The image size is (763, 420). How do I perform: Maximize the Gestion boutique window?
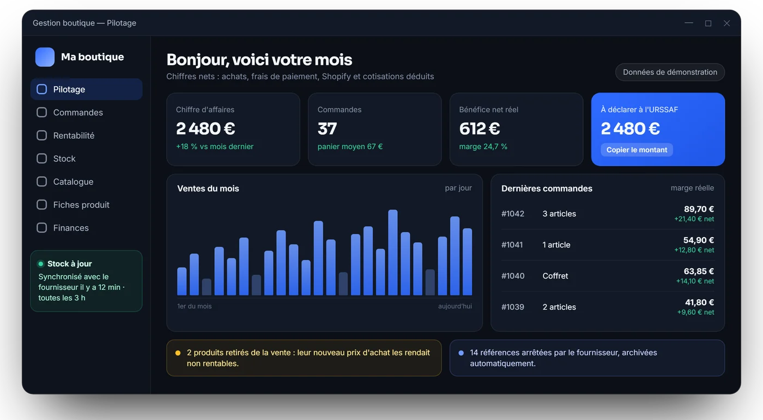coord(708,23)
